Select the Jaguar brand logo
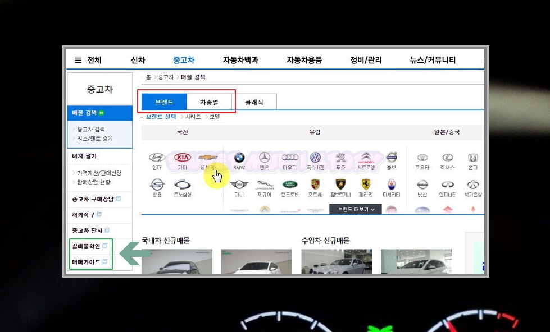 pos(265,185)
